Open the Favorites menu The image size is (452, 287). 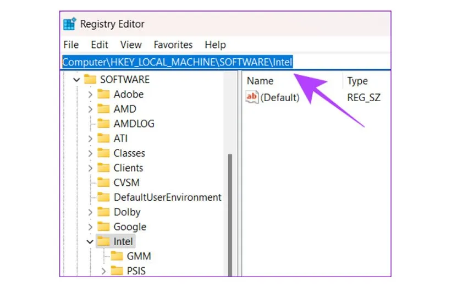pyautogui.click(x=173, y=45)
